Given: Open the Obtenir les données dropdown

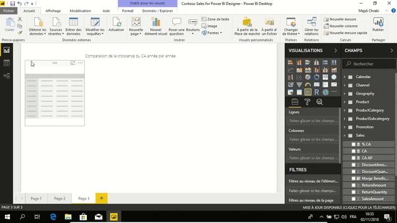Looking at the screenshot, I should (37, 27).
